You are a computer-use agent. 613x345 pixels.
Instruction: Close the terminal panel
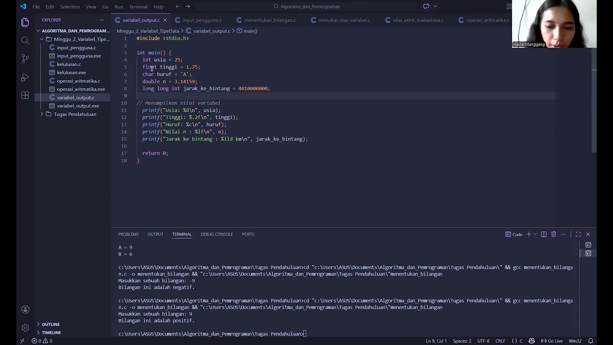tap(588, 234)
